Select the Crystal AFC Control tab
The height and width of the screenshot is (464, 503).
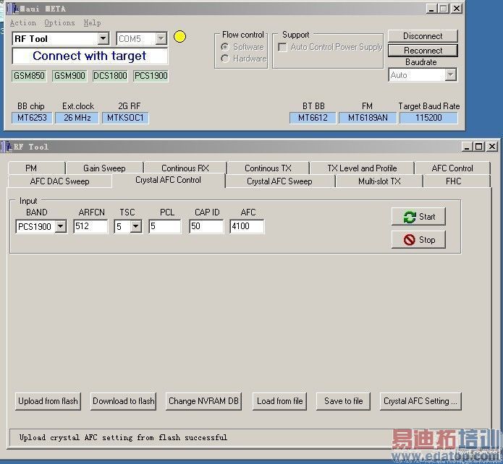(169, 180)
